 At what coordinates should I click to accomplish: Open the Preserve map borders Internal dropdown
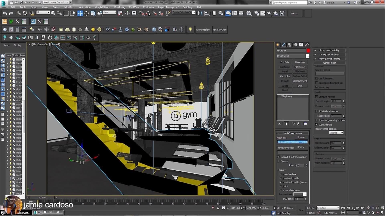[x=336, y=133]
